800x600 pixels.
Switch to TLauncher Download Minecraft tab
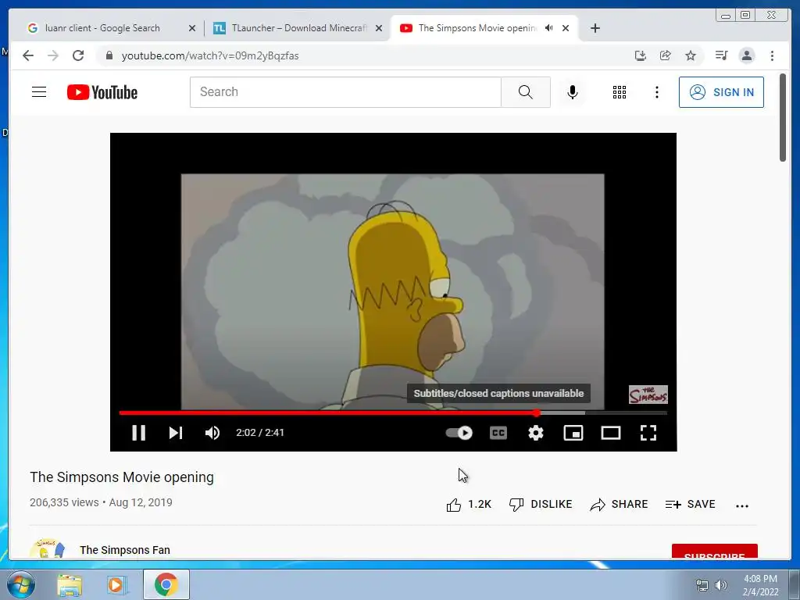299,28
